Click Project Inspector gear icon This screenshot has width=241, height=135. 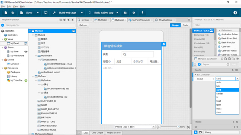tap(64, 20)
